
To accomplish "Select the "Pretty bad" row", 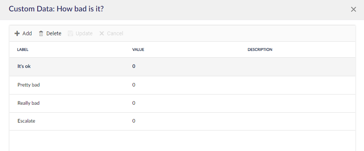I will [x=182, y=85].
